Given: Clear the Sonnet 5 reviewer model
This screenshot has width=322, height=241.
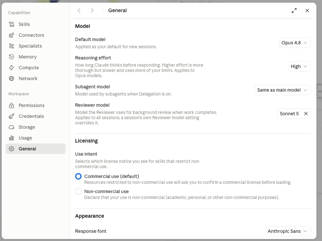Looking at the screenshot, I should (x=306, y=114).
